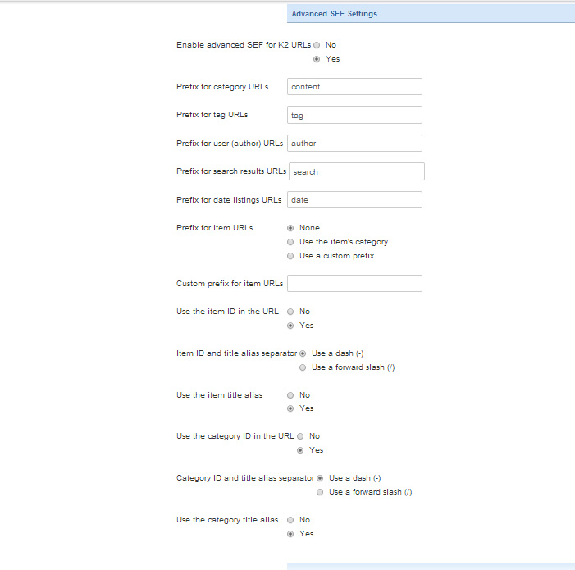This screenshot has width=575, height=570.
Task: Choose forward slash for Item ID alias separator
Action: tap(303, 367)
